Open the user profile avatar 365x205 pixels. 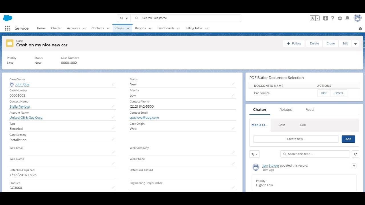[x=358, y=18]
